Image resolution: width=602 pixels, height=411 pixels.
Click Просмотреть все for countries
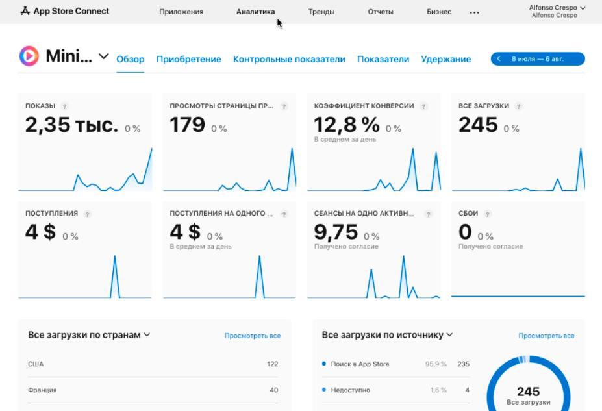pyautogui.click(x=252, y=336)
